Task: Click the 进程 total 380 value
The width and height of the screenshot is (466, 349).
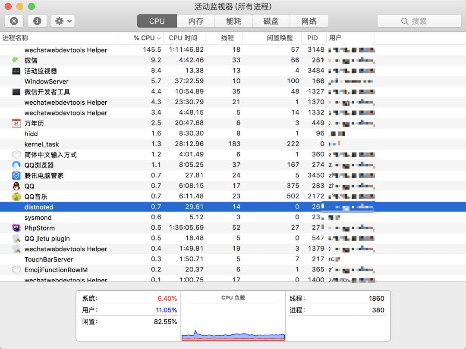Action: [x=378, y=310]
